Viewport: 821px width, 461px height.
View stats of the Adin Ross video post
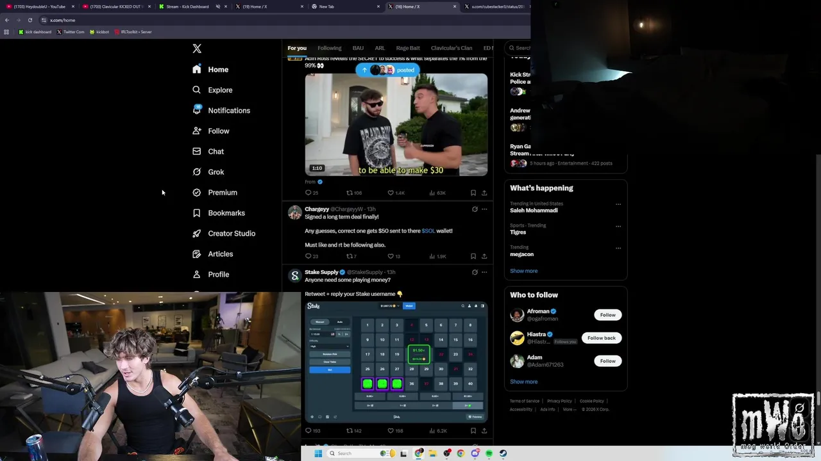pos(437,193)
